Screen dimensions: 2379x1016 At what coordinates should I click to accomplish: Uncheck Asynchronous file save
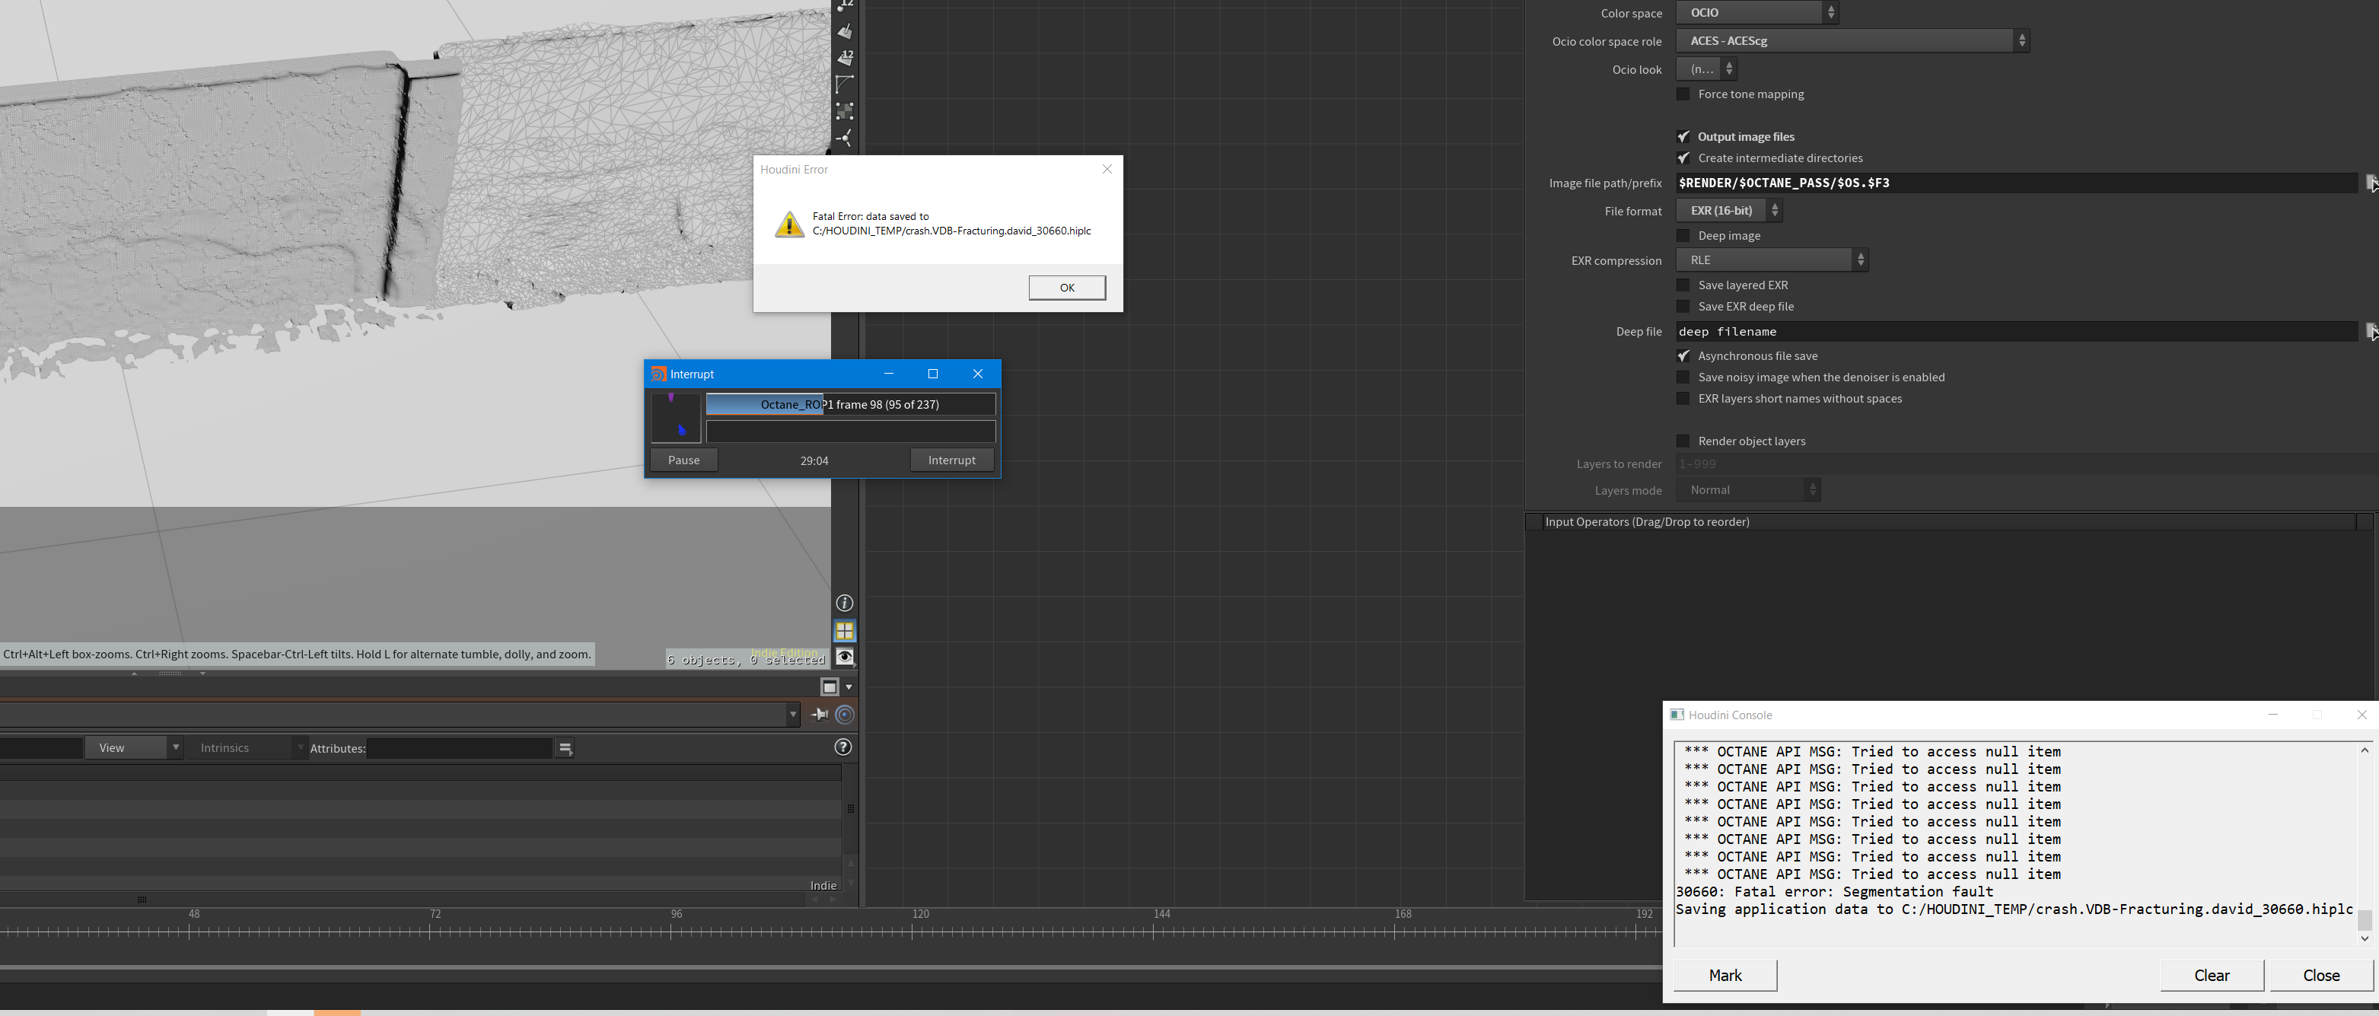tap(1683, 355)
